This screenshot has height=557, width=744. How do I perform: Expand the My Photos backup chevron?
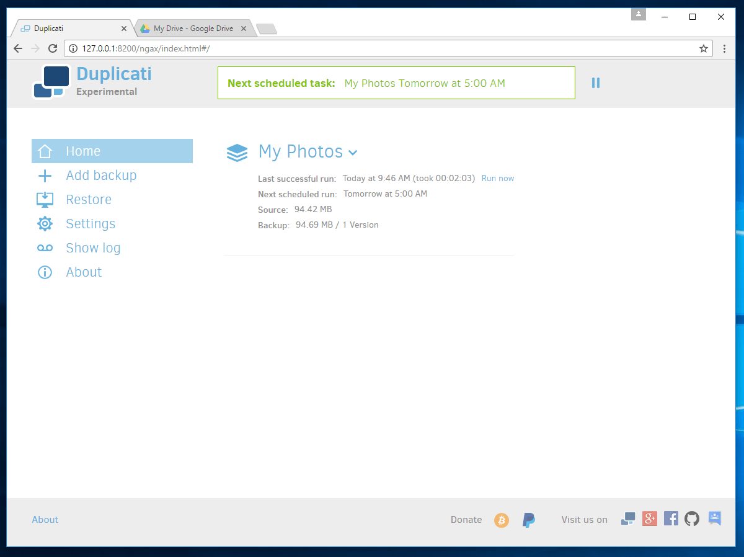353,153
